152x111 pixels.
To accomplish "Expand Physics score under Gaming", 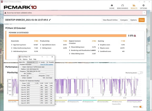I will coord(99,48).
